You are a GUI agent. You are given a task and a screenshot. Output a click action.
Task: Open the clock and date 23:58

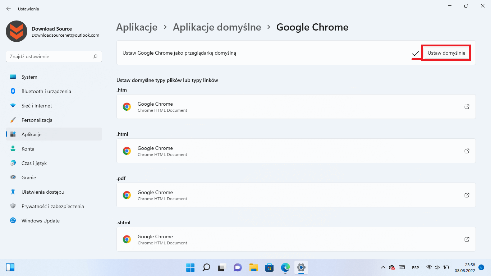[x=465, y=267]
